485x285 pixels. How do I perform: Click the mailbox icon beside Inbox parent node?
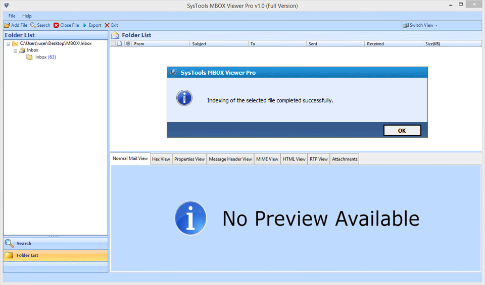pos(22,50)
